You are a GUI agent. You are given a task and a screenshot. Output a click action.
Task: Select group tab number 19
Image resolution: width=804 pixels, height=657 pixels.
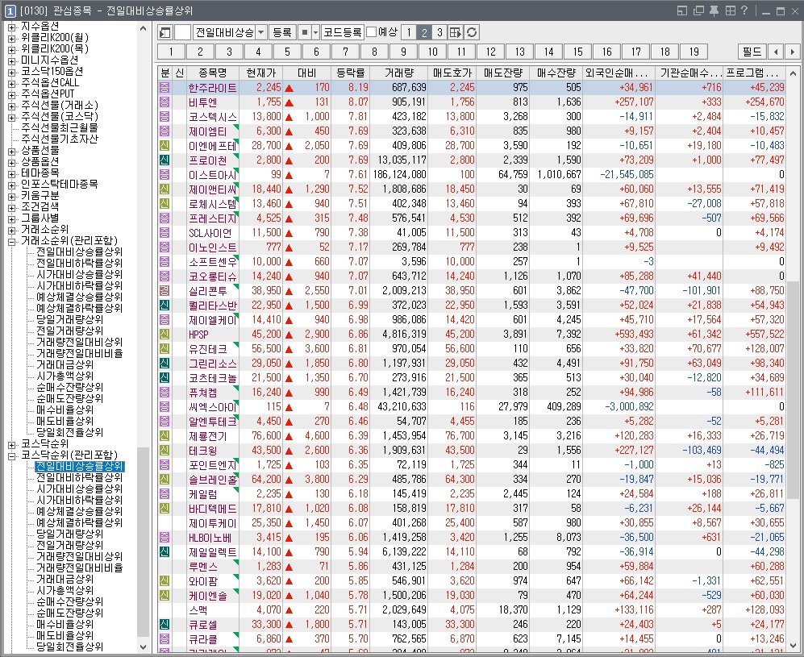click(x=694, y=52)
